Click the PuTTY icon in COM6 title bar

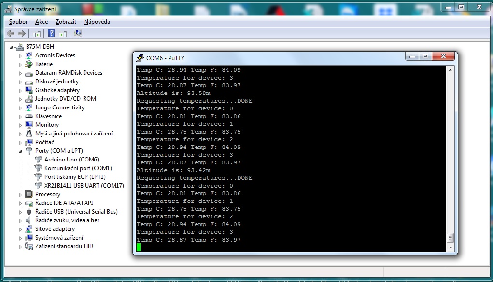(140, 58)
